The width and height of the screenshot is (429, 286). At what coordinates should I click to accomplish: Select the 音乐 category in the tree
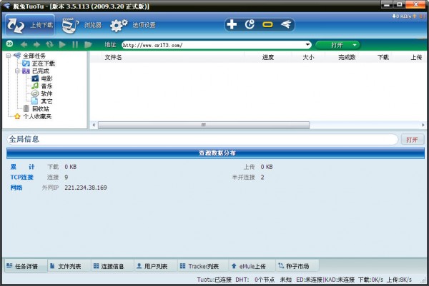coord(46,86)
